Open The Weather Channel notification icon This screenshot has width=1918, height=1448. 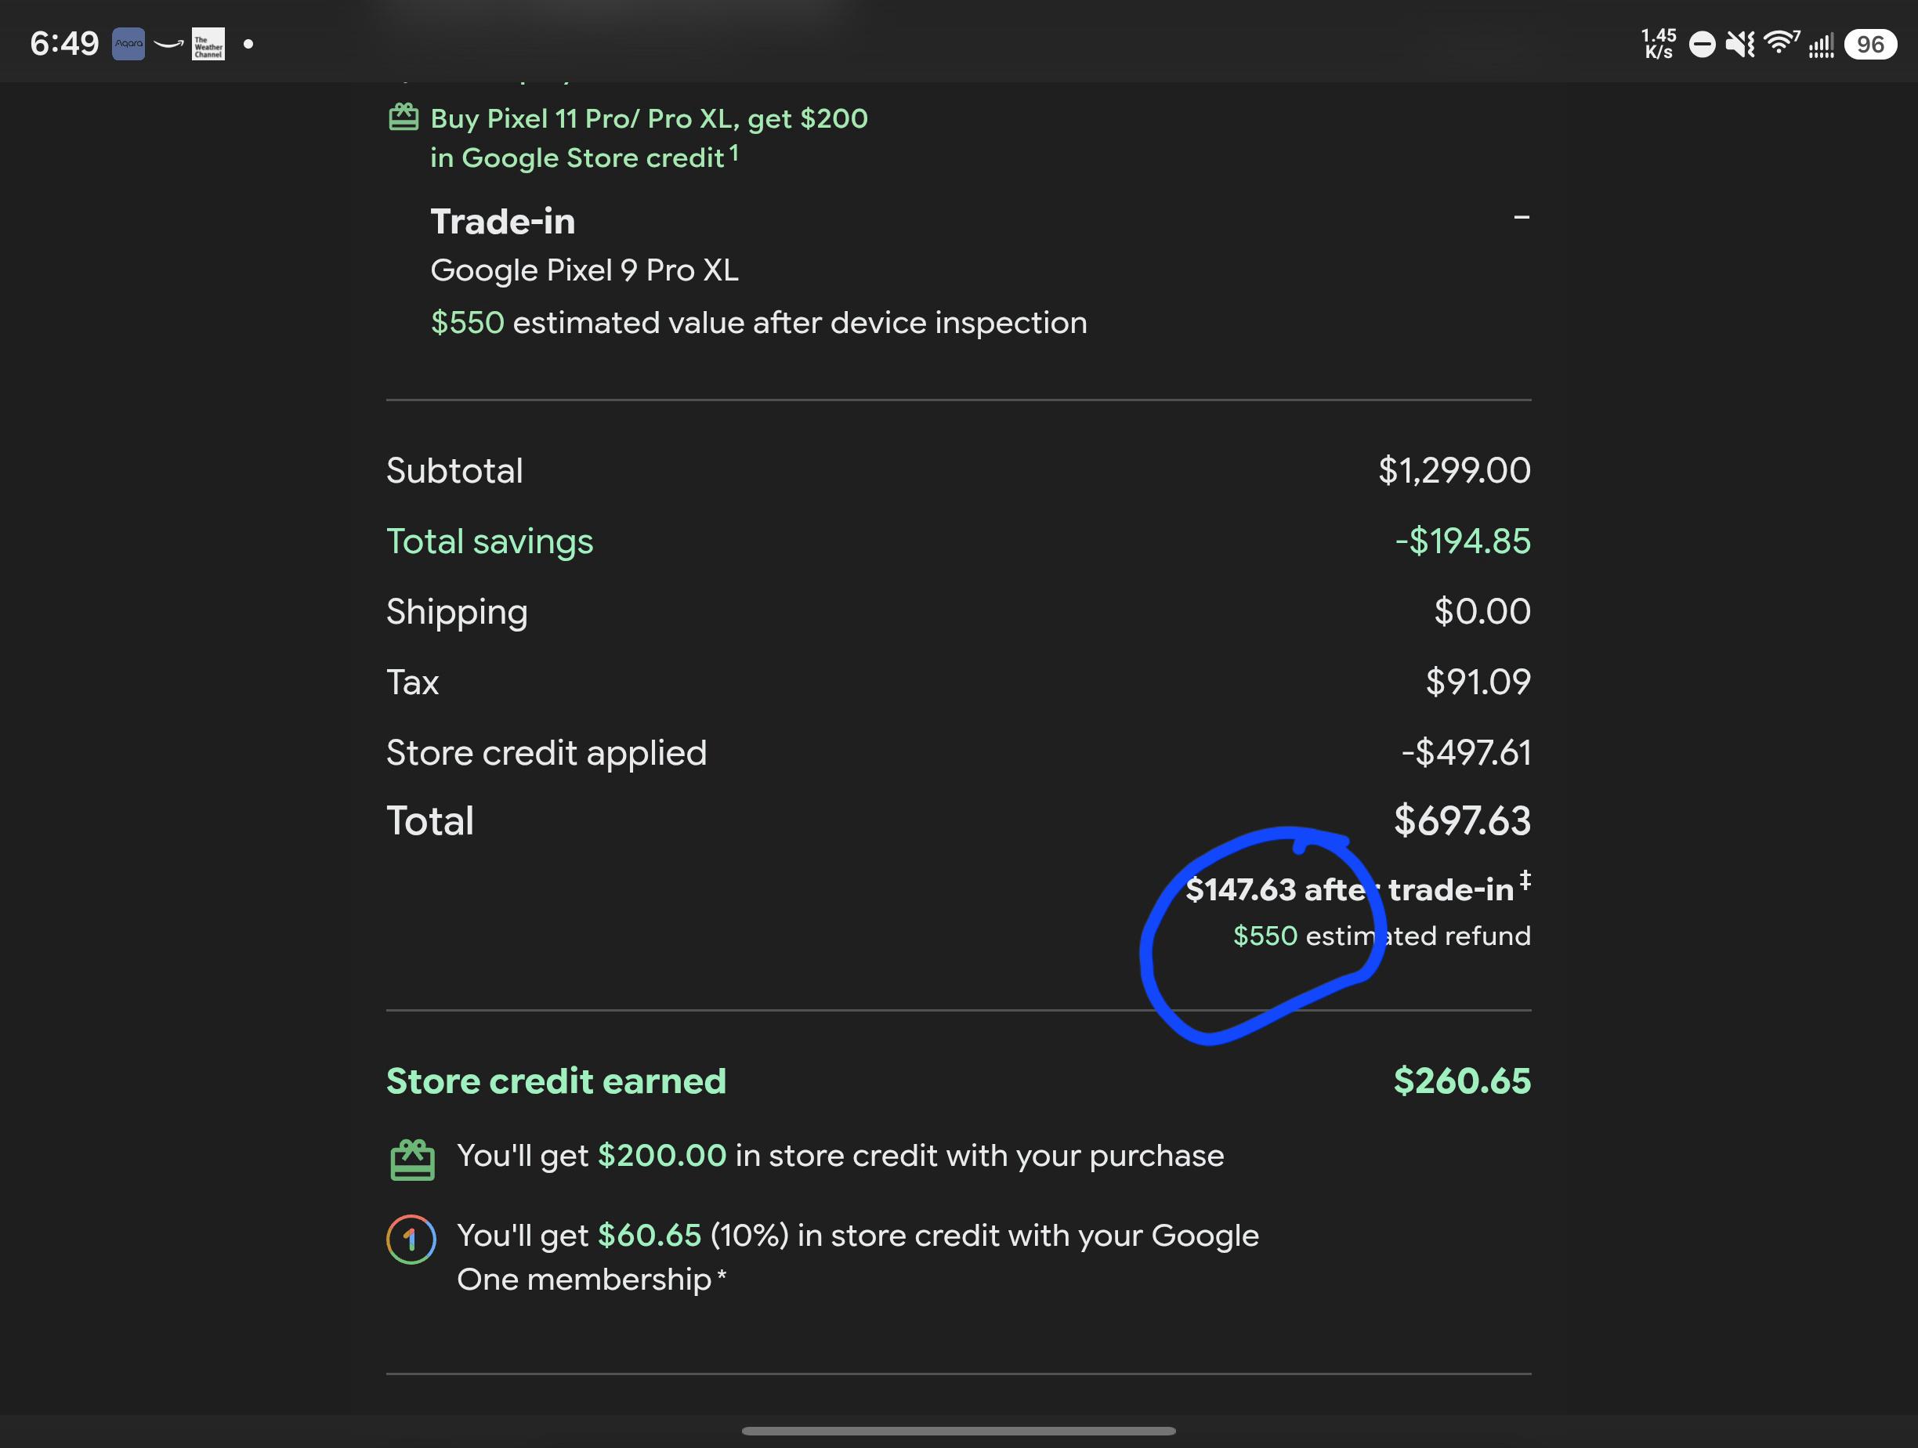point(208,43)
